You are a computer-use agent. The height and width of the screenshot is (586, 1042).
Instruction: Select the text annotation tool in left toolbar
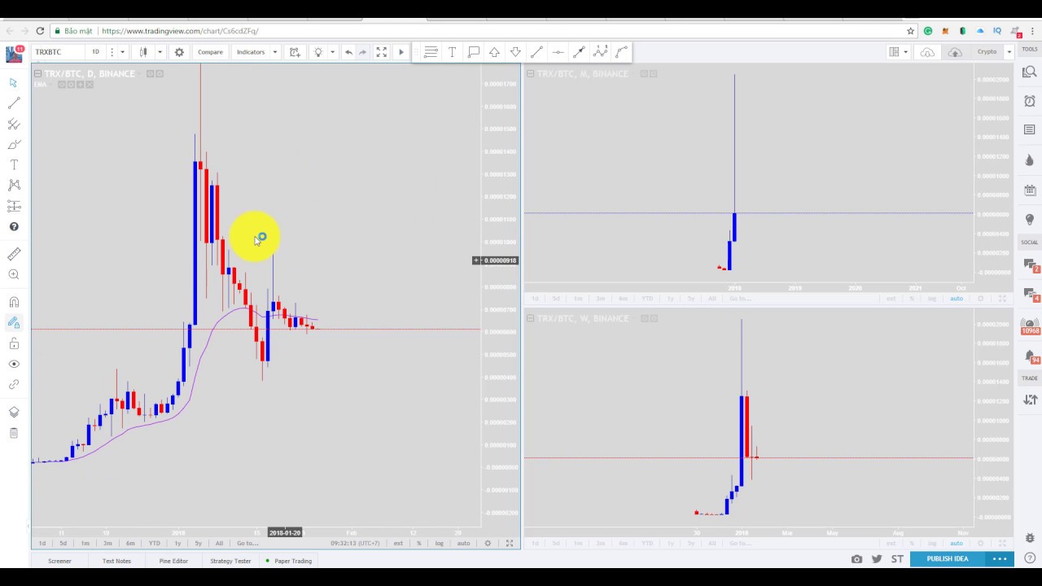coord(14,164)
